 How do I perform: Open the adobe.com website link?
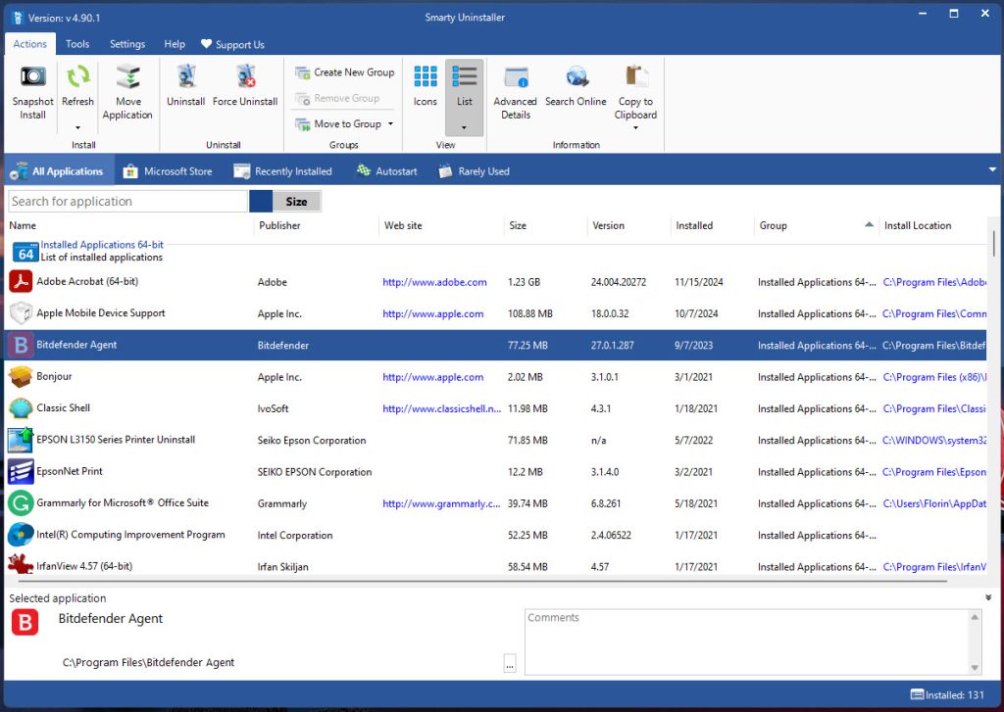(x=434, y=282)
